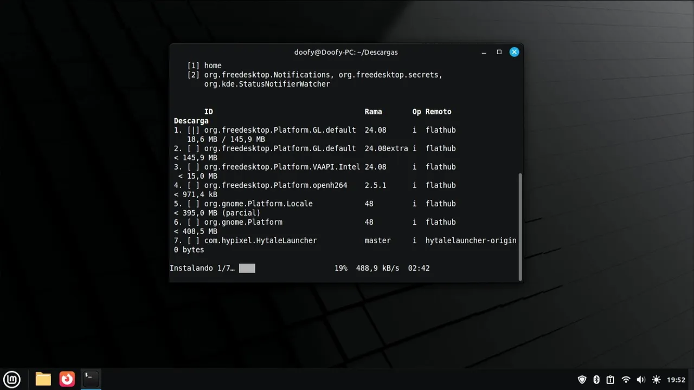Launch the orange browser icon in taskbar
The image size is (694, 390).
point(67,379)
